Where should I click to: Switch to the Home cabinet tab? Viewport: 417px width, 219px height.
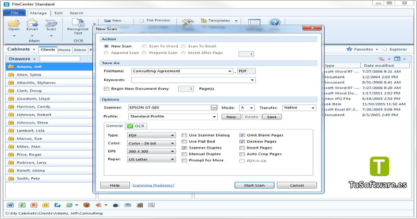pos(64,50)
